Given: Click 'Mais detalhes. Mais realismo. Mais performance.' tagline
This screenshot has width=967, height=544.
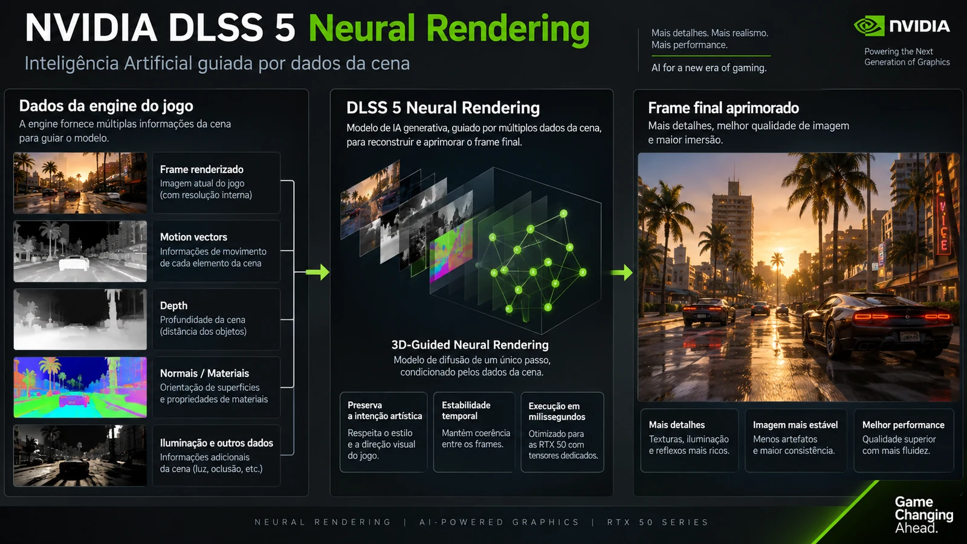Looking at the screenshot, I should point(710,39).
